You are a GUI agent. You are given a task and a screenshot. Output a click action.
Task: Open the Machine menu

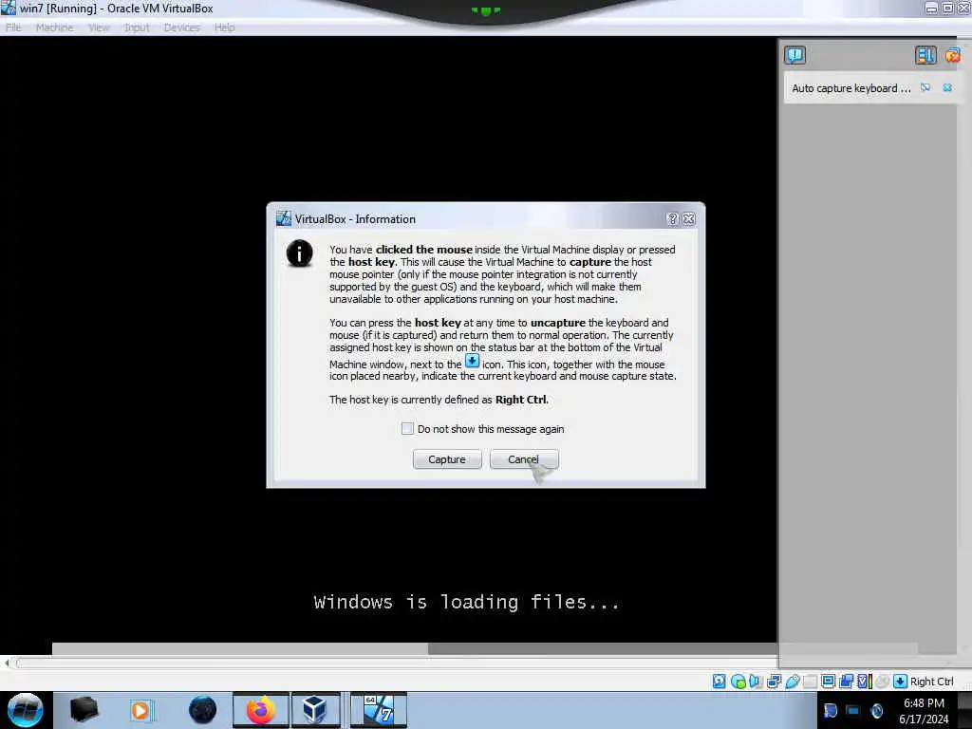(54, 28)
